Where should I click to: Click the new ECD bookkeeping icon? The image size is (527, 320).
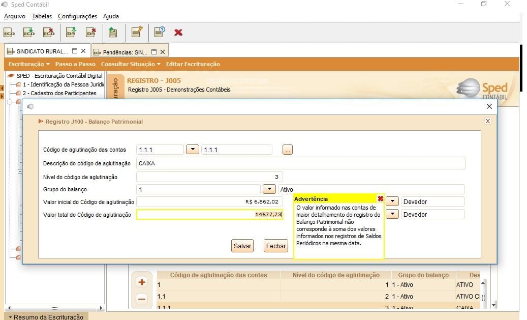(9, 33)
